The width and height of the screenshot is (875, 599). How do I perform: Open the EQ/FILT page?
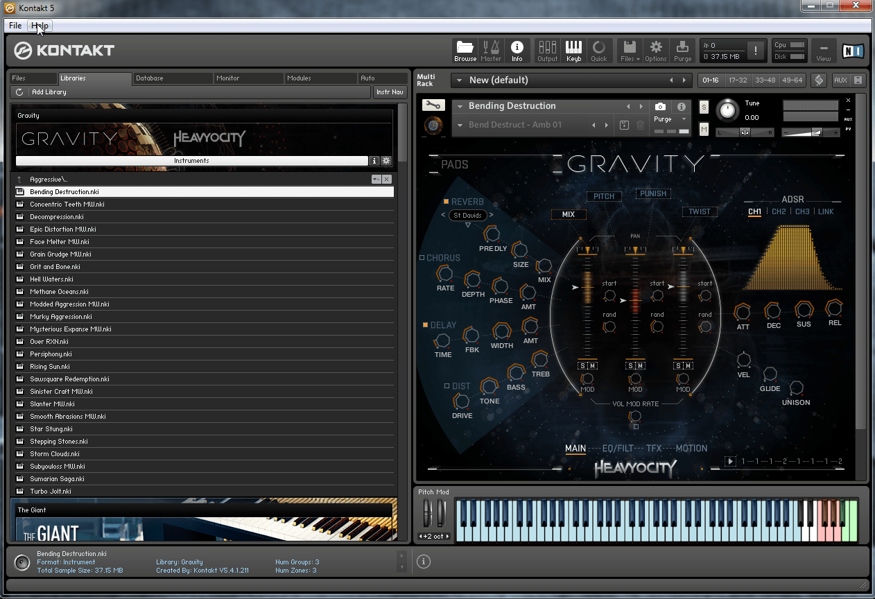pyautogui.click(x=618, y=449)
